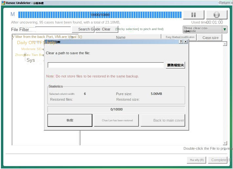Pause the scan with the pause button
233x169 pixels.
click(193, 15)
